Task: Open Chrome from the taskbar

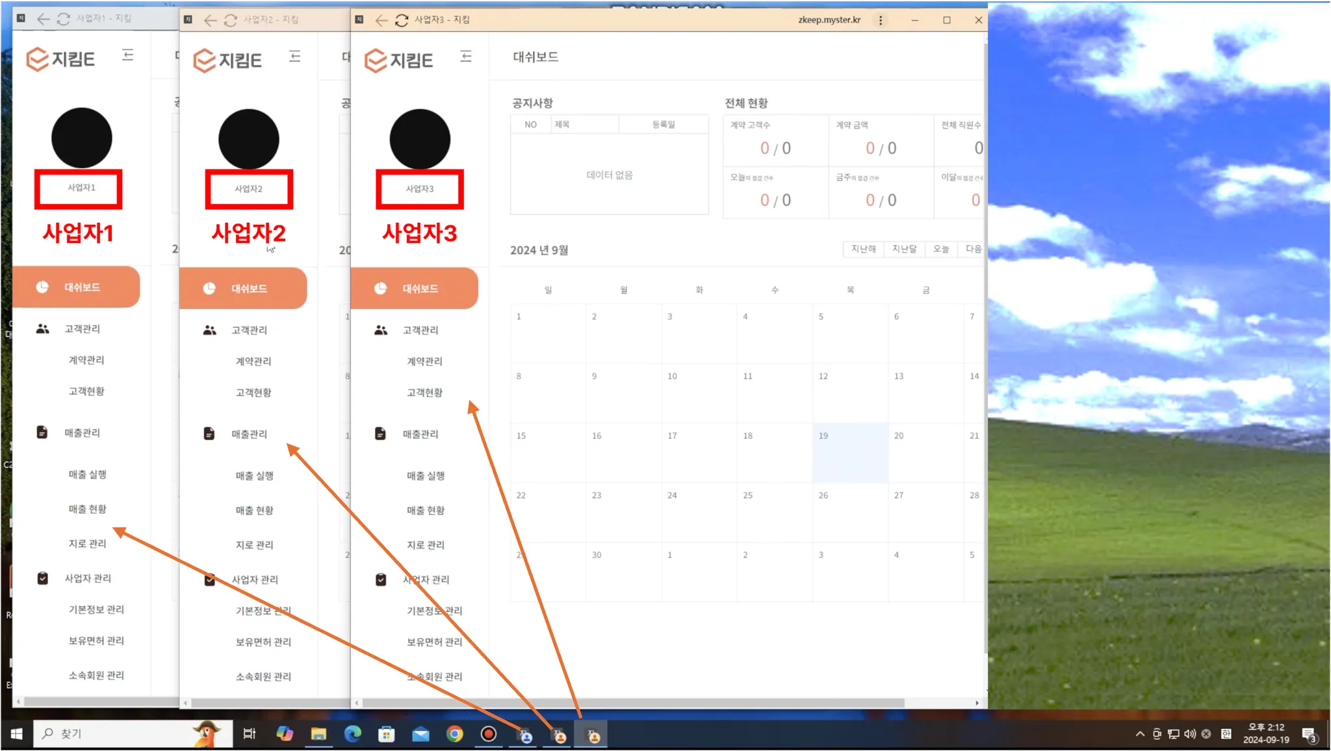Action: (x=454, y=734)
